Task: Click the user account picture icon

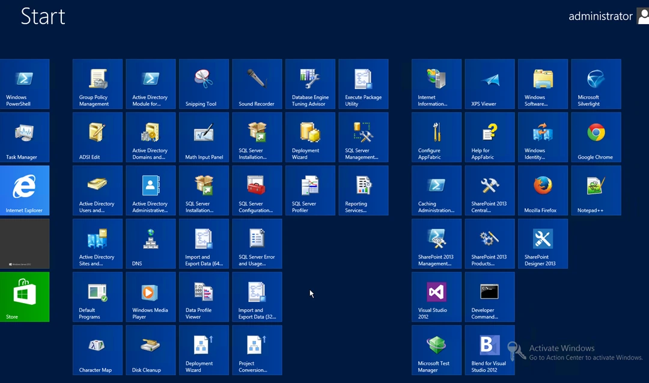Action: point(643,16)
